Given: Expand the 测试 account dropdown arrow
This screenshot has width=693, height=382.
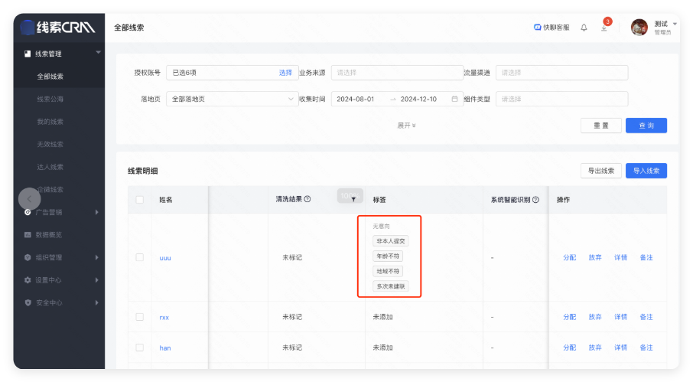Looking at the screenshot, I should tap(675, 24).
